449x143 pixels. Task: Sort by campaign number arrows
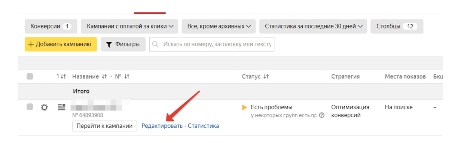coord(127,76)
